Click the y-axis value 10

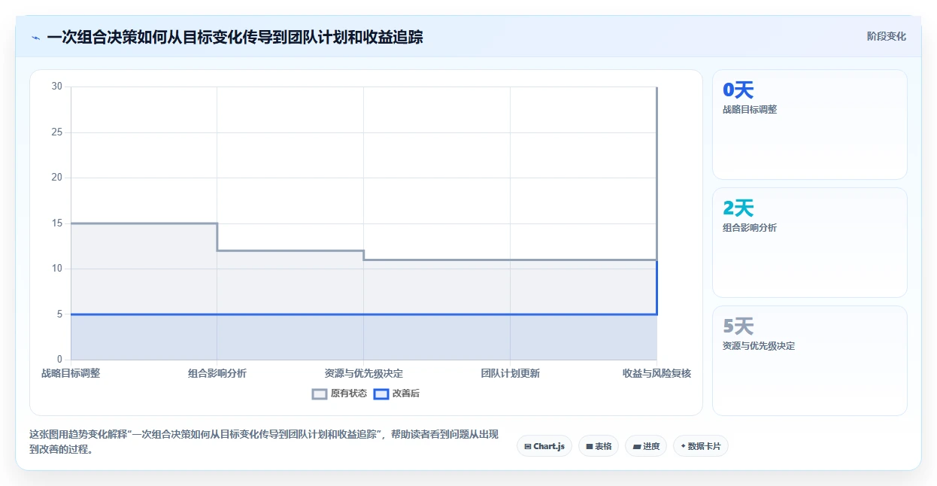click(57, 269)
